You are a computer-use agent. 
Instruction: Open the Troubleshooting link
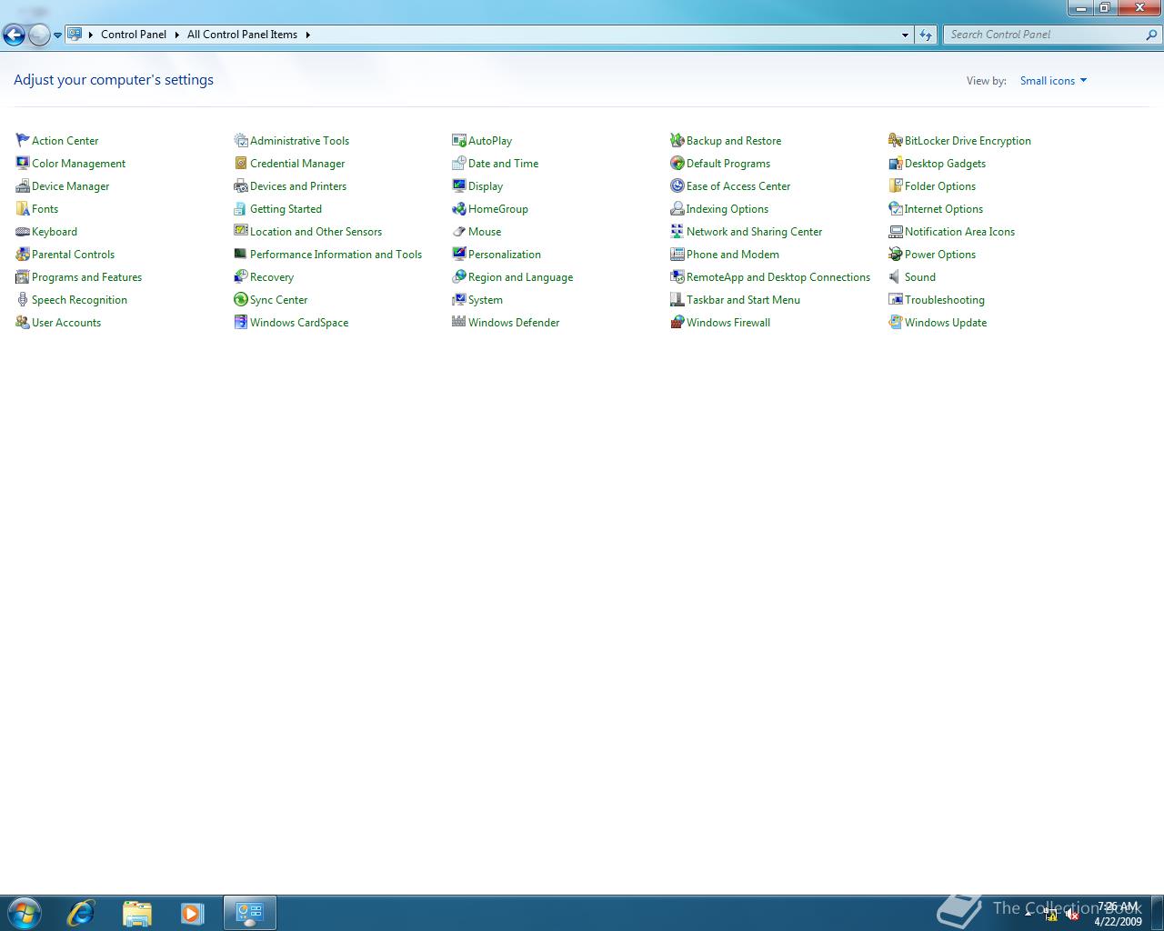click(944, 300)
